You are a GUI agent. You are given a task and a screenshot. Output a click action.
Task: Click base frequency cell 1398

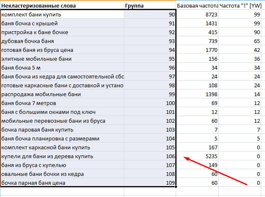[197, 94]
